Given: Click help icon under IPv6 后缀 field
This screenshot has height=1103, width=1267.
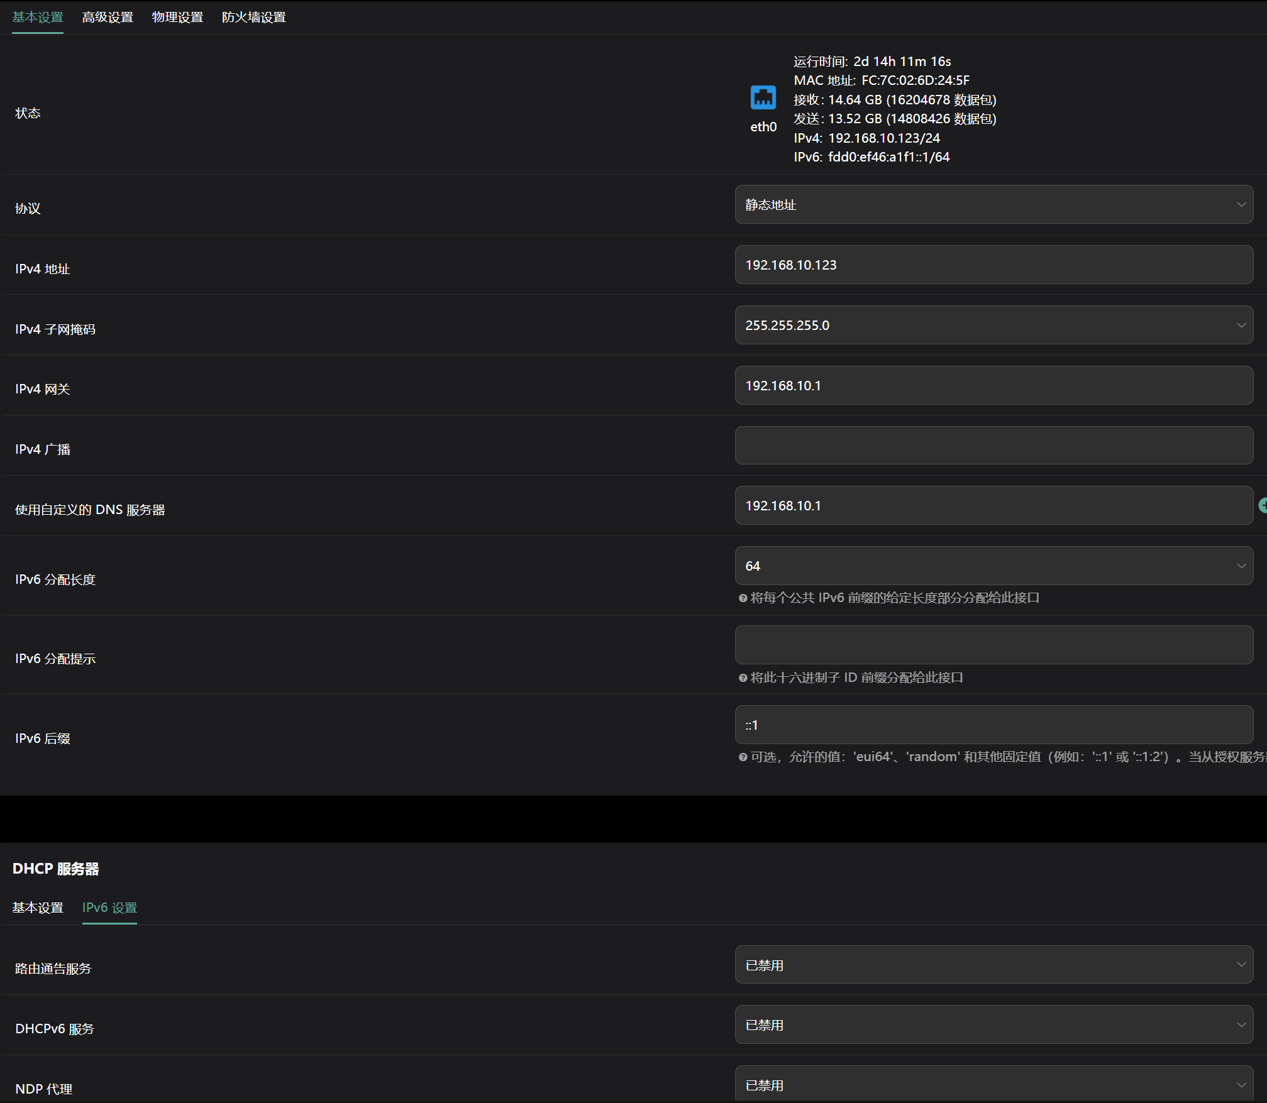Looking at the screenshot, I should pos(743,757).
